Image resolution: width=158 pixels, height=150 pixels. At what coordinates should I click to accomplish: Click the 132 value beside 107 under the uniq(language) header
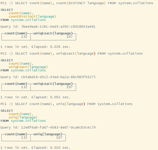click(x=24, y=138)
